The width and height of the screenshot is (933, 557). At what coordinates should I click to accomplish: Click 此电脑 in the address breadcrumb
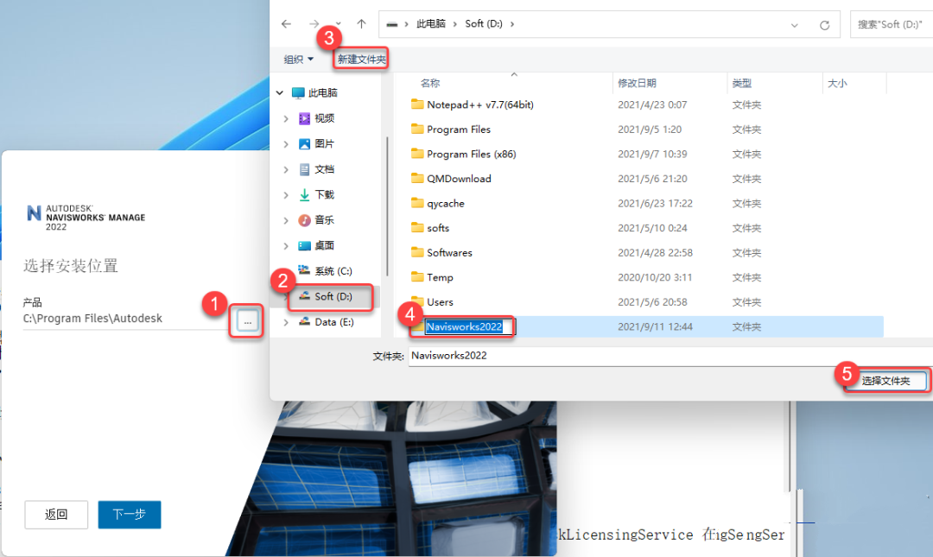(431, 24)
